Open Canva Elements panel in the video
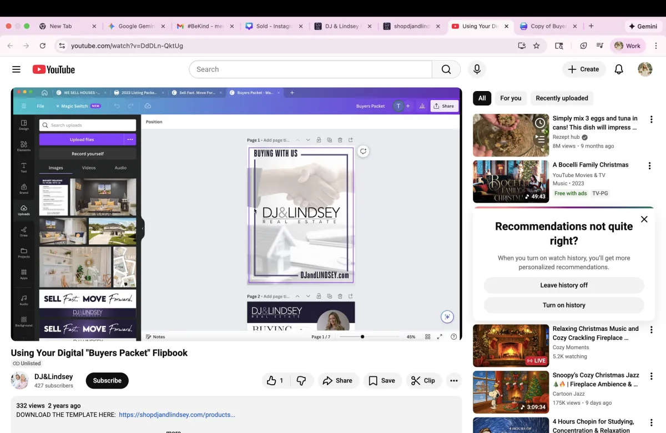Viewport: 666px width, 433px height. pyautogui.click(x=24, y=146)
